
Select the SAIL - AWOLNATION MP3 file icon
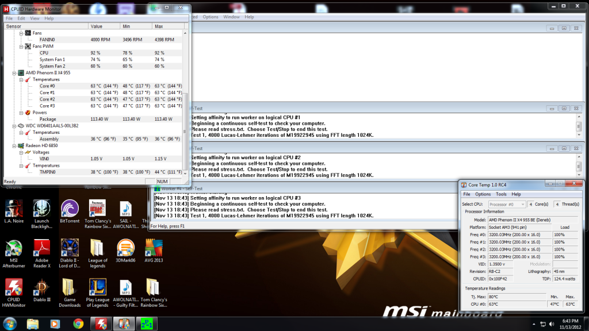125,214
